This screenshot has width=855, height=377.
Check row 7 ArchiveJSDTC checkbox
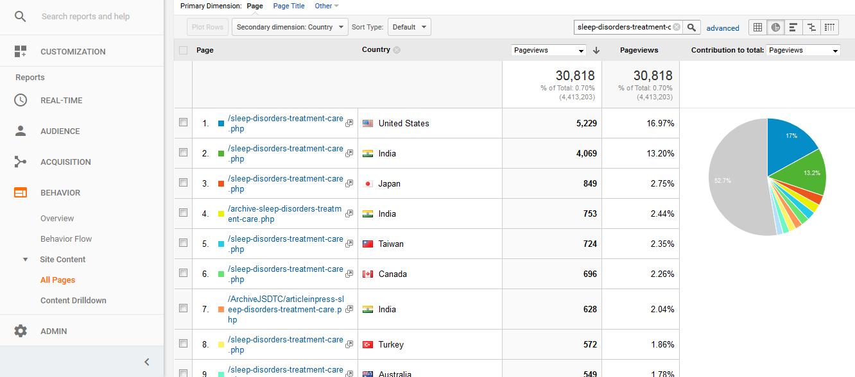[184, 308]
